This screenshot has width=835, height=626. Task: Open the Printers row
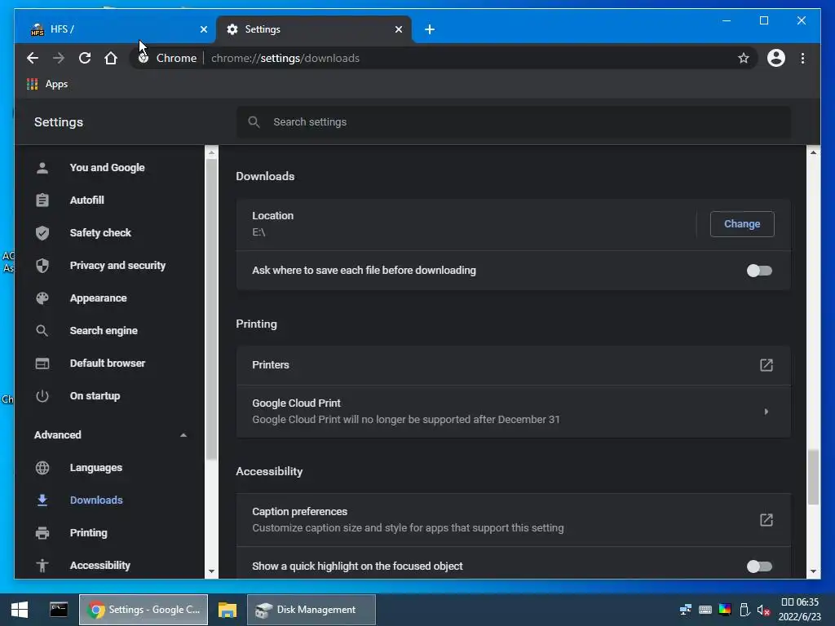[513, 365]
